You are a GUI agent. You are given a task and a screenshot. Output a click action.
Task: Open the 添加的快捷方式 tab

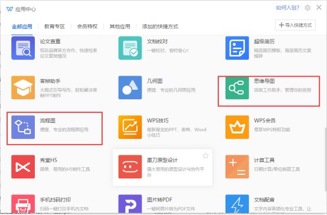(160, 27)
